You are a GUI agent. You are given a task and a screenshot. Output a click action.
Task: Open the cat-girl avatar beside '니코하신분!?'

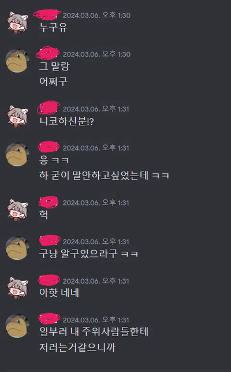[x=17, y=116]
